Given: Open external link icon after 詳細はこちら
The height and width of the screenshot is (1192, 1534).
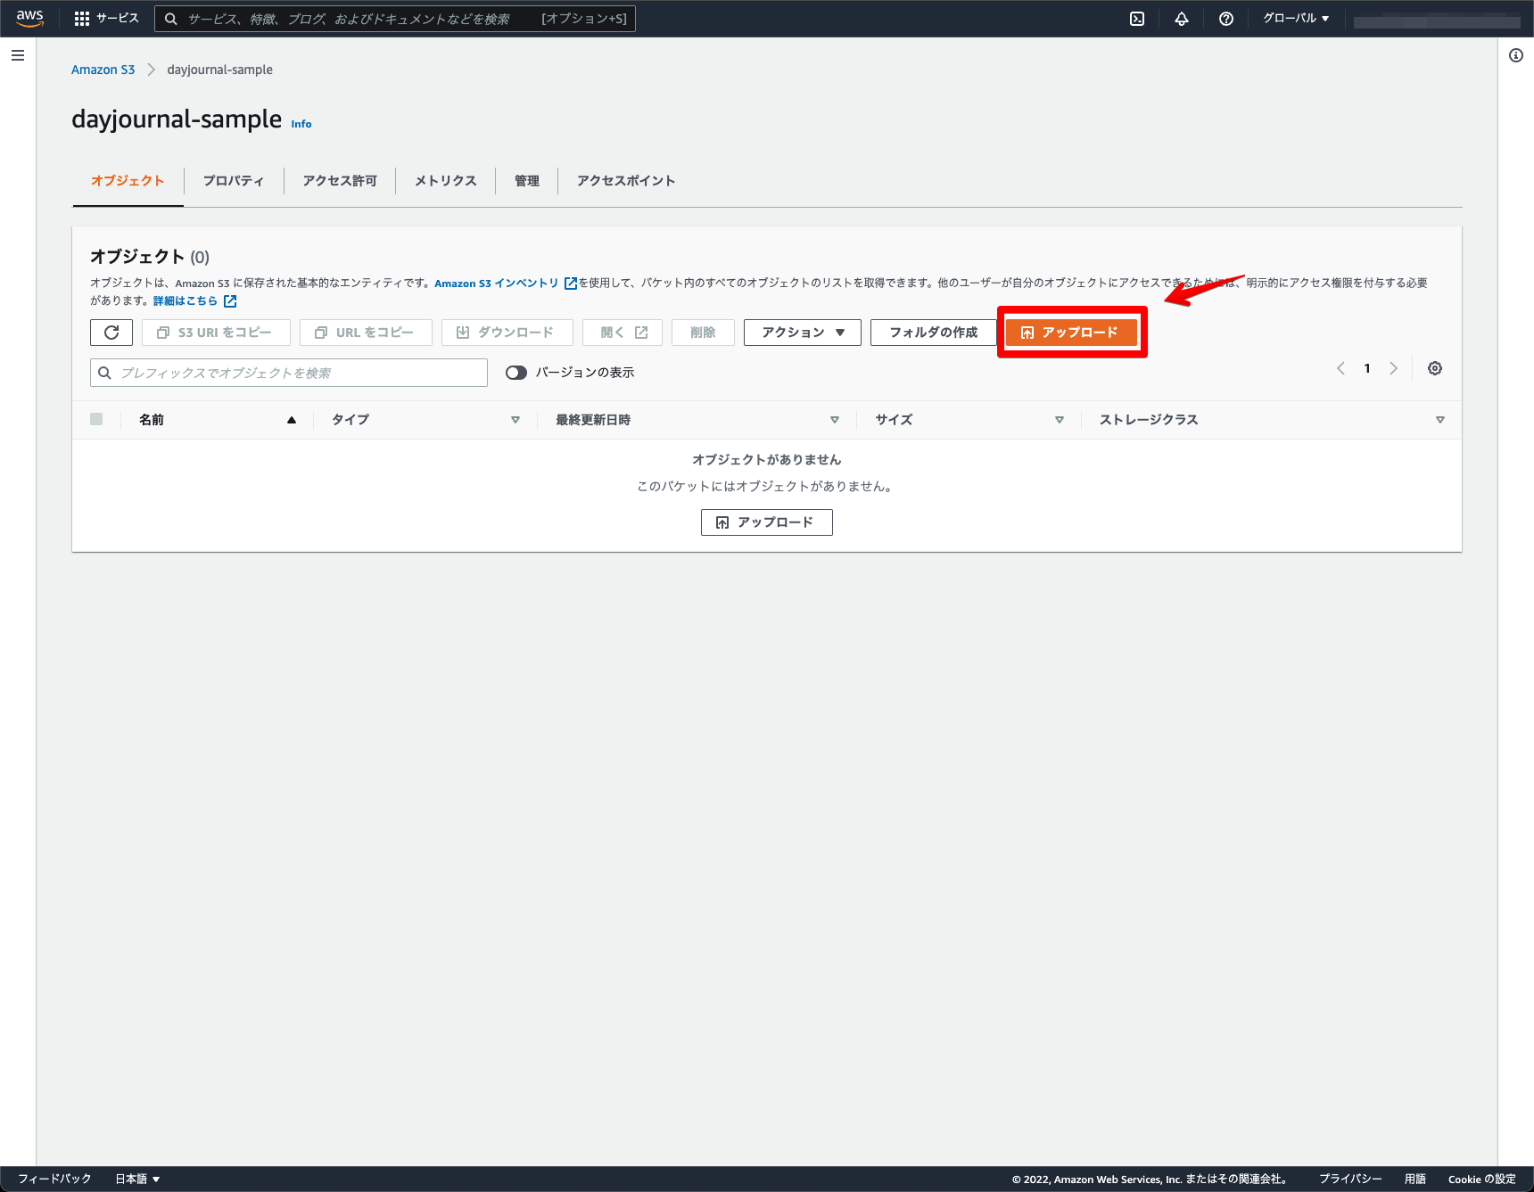Looking at the screenshot, I should tap(230, 301).
